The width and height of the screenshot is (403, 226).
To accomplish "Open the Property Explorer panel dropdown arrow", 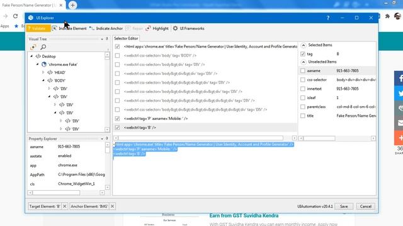I will (102, 139).
